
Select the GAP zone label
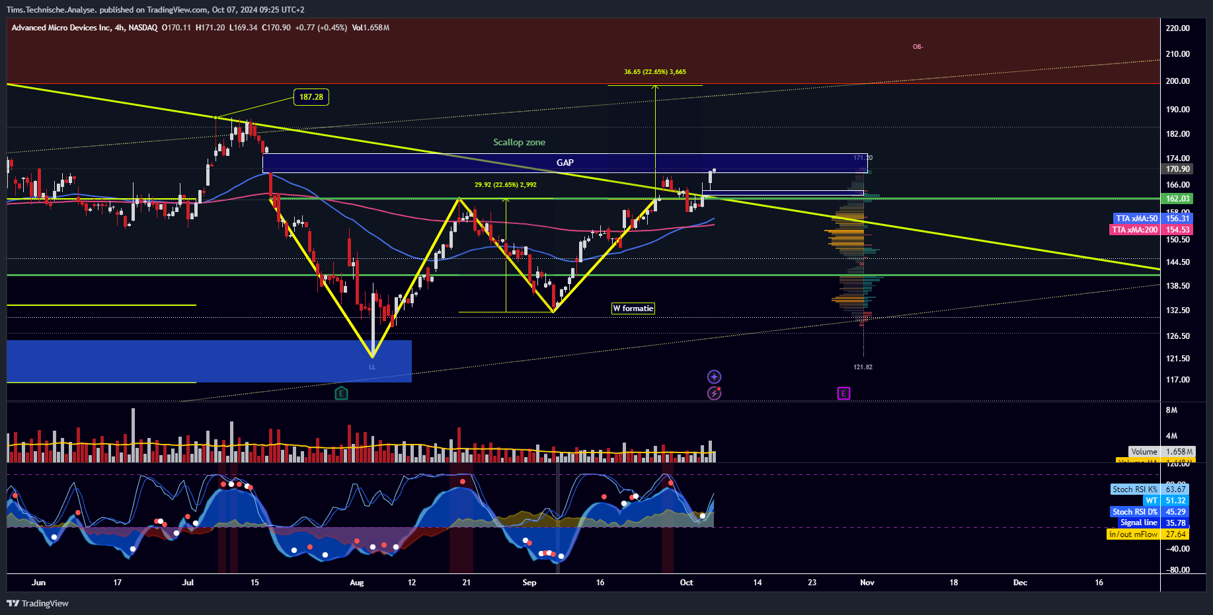(565, 163)
